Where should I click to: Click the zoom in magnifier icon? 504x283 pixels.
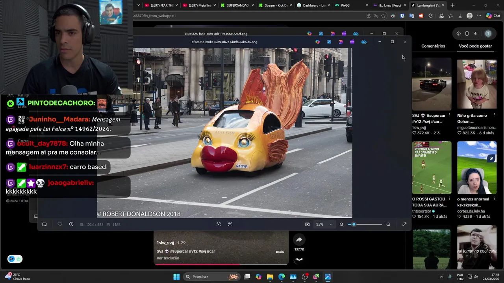click(x=388, y=224)
